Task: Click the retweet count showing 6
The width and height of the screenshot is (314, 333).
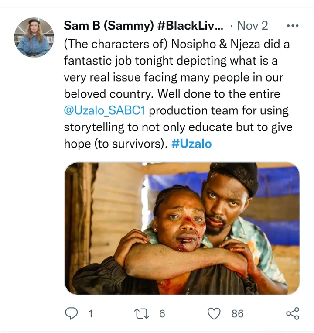Action: pos(162,314)
